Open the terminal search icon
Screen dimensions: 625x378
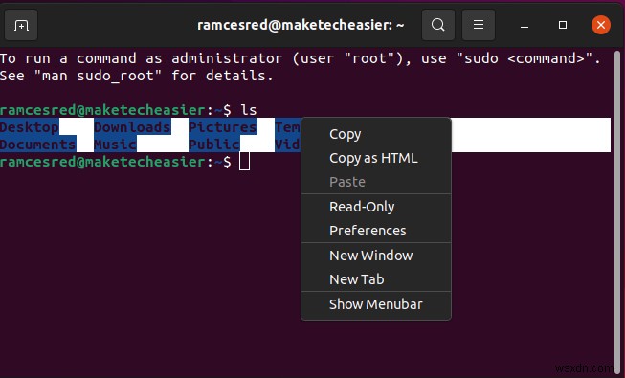(438, 25)
